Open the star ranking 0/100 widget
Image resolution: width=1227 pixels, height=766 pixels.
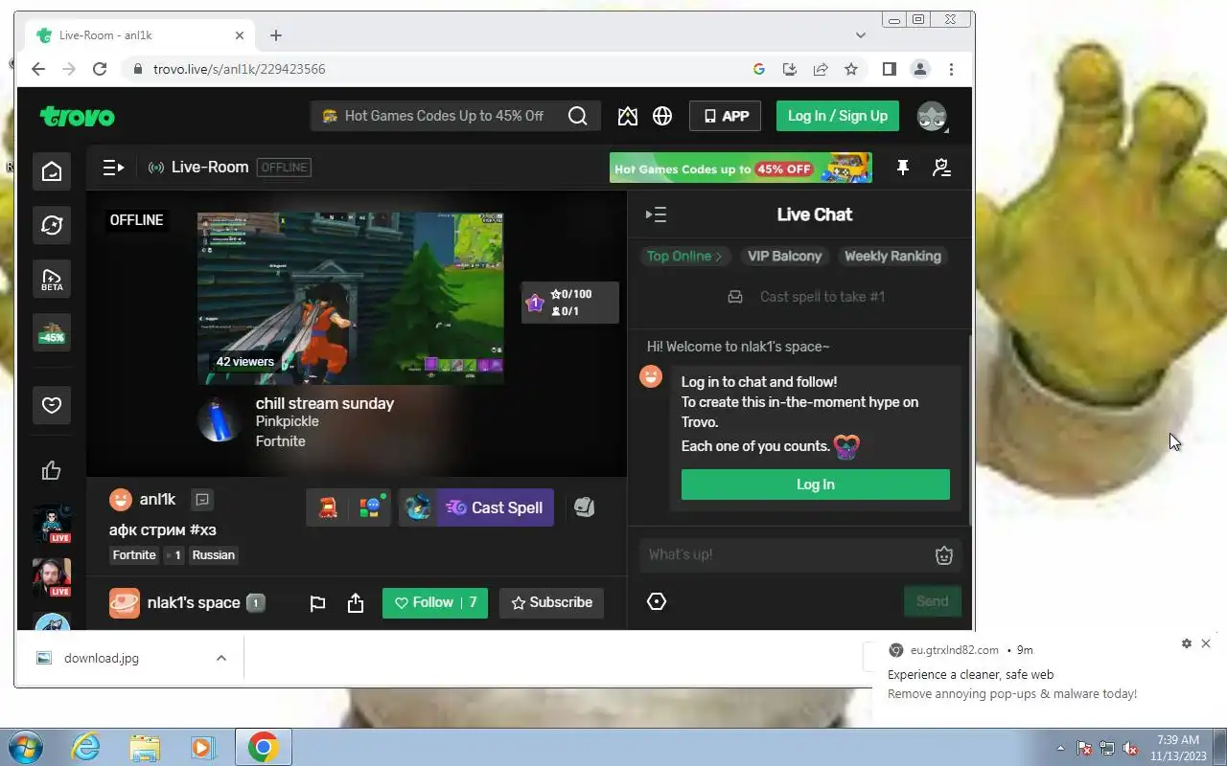tap(569, 303)
